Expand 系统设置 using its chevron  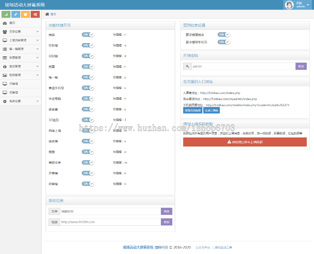[37, 101]
